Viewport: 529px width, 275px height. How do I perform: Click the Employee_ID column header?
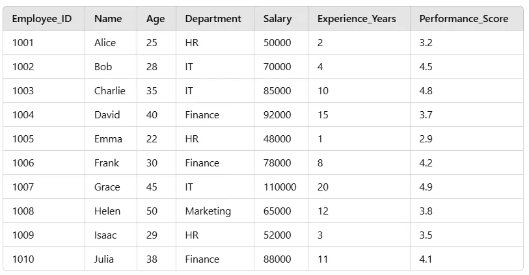point(42,19)
